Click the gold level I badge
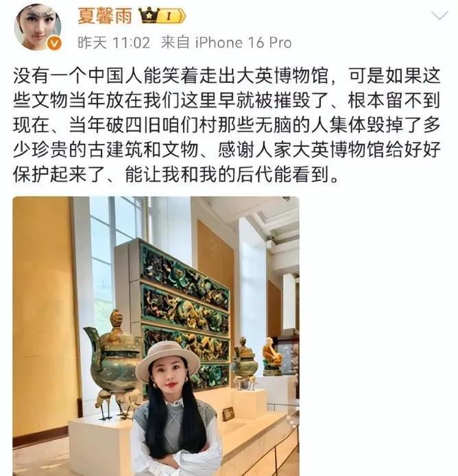The height and width of the screenshot is (476, 458). 171,16
